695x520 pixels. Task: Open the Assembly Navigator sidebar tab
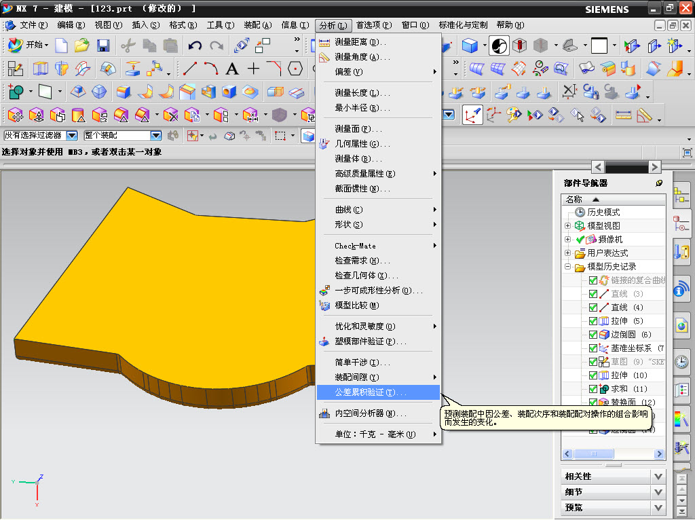click(681, 195)
